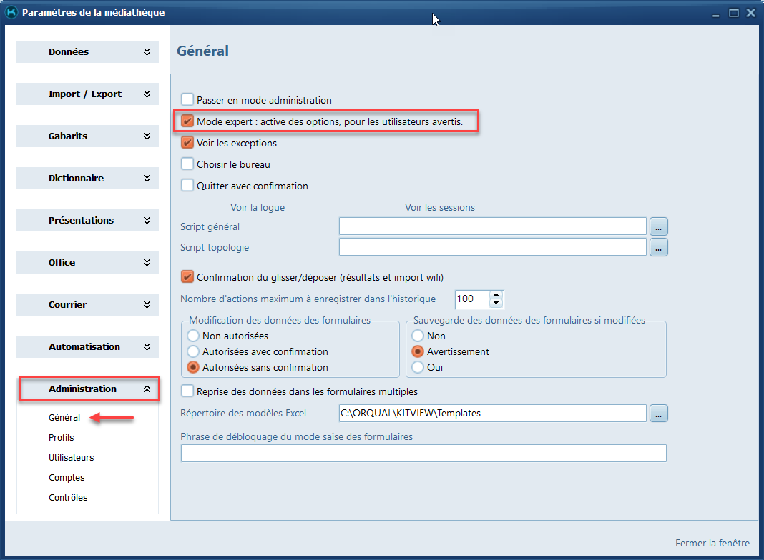Image resolution: width=764 pixels, height=560 pixels.
Task: Expand the Import / Export section
Action: point(87,94)
